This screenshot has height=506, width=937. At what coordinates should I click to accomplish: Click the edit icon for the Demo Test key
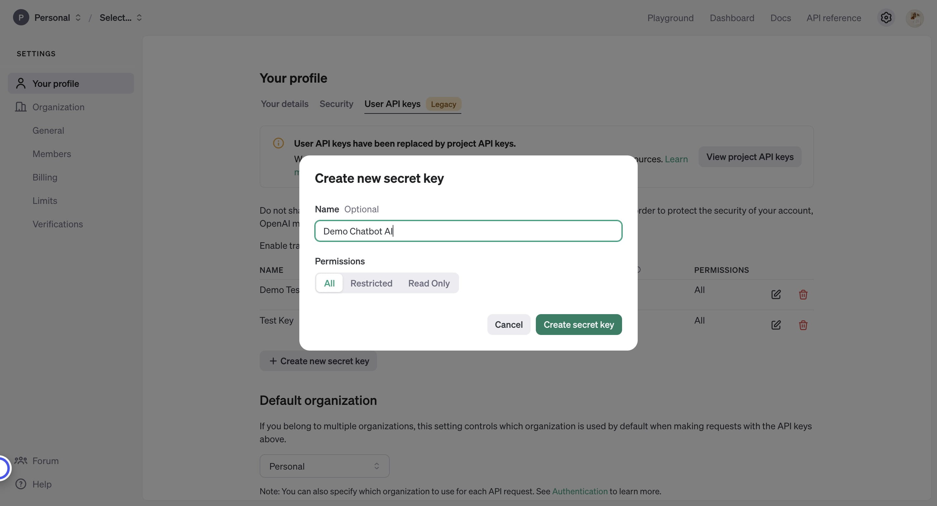[x=776, y=294]
